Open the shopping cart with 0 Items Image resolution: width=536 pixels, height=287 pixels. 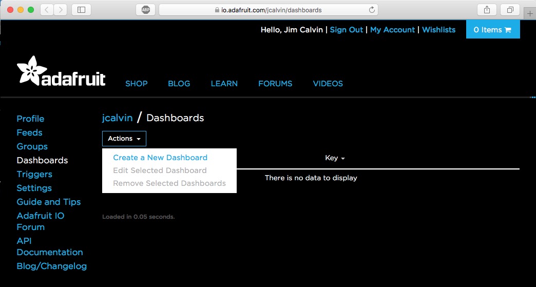click(492, 29)
